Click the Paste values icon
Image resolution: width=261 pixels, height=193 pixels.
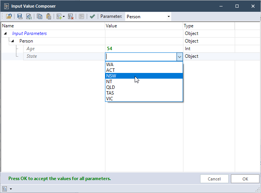(x=49, y=16)
